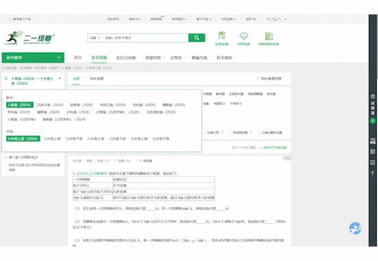Screen dimensions: 378x261
Task: Select 第六章 几何图形初步 tree item
Action: 23,157
